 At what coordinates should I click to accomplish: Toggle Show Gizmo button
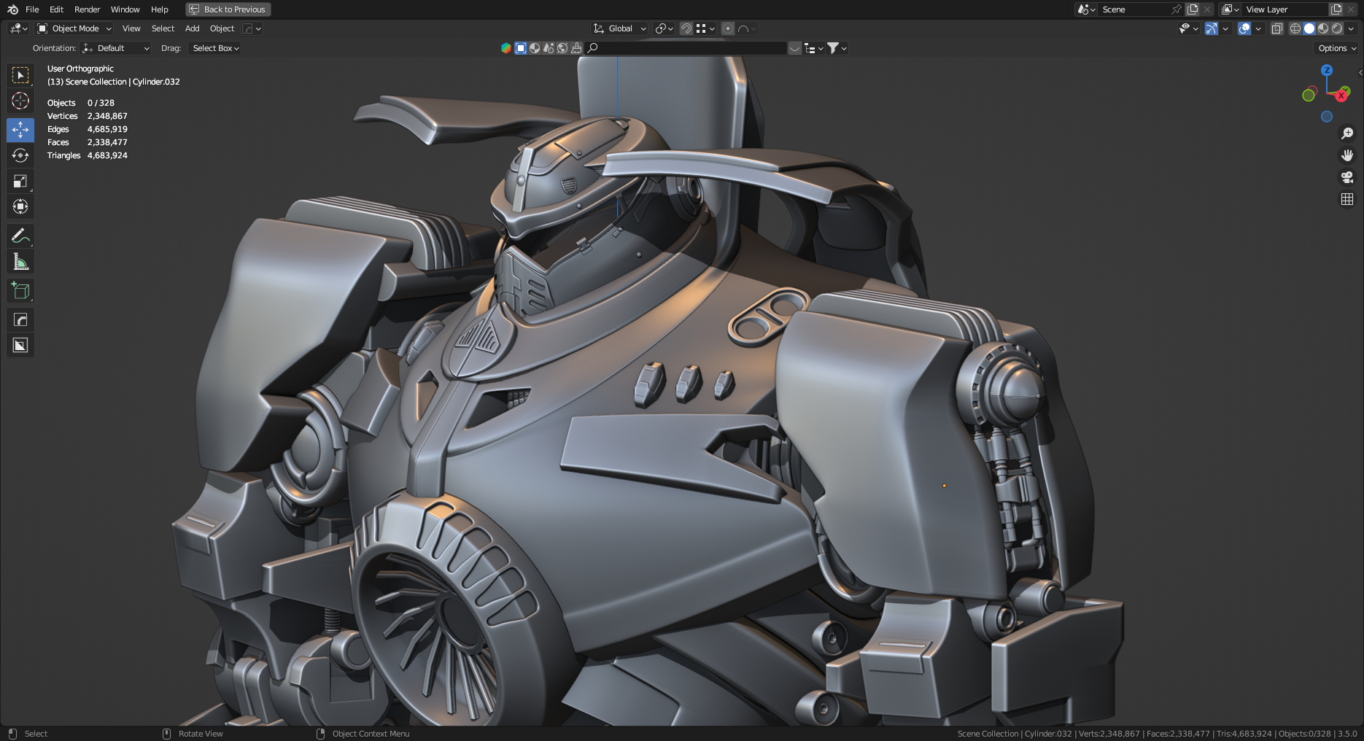(x=1212, y=28)
